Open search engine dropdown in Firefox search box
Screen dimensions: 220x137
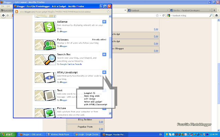(169, 15)
